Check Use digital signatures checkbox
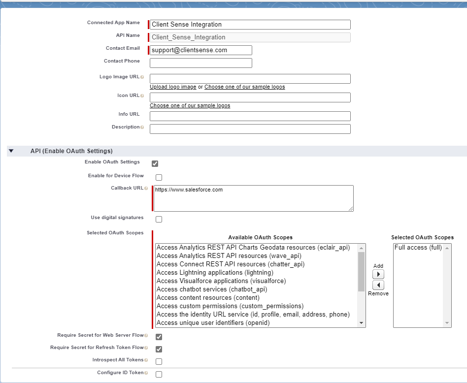Viewport: 467px width, 383px height. point(159,220)
